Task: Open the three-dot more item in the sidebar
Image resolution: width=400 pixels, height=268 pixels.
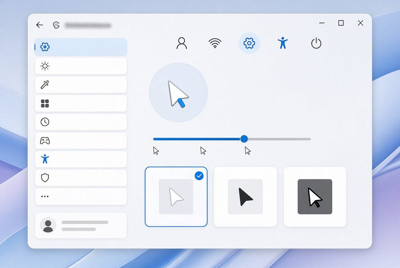Action: tap(81, 197)
